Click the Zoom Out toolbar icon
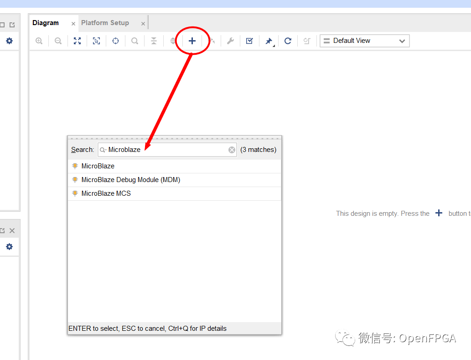 [x=58, y=41]
